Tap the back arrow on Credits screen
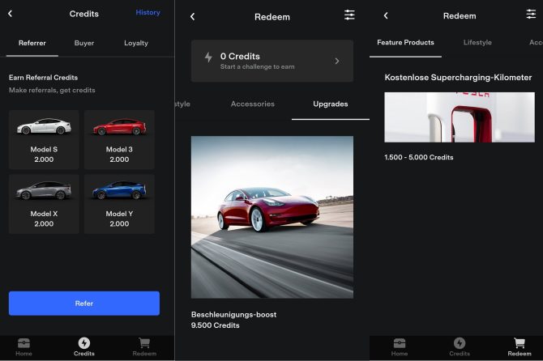 pos(10,14)
